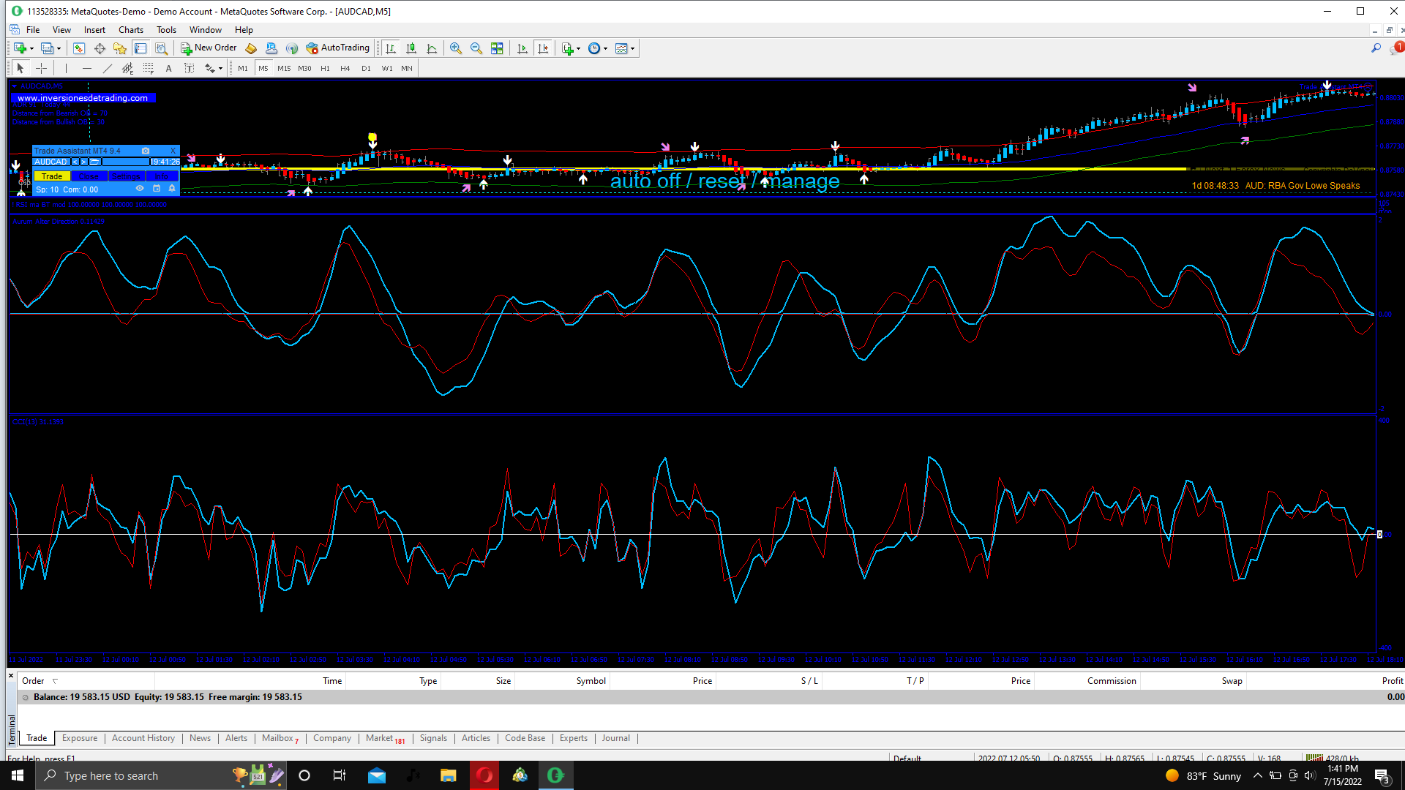The width and height of the screenshot is (1405, 790).
Task: Zoom in on the chart
Action: tap(456, 48)
